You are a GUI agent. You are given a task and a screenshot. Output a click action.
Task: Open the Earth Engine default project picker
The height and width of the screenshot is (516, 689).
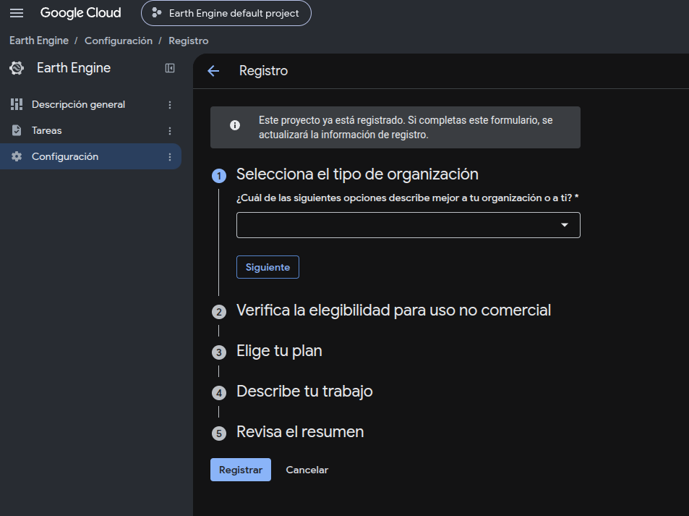tap(226, 13)
